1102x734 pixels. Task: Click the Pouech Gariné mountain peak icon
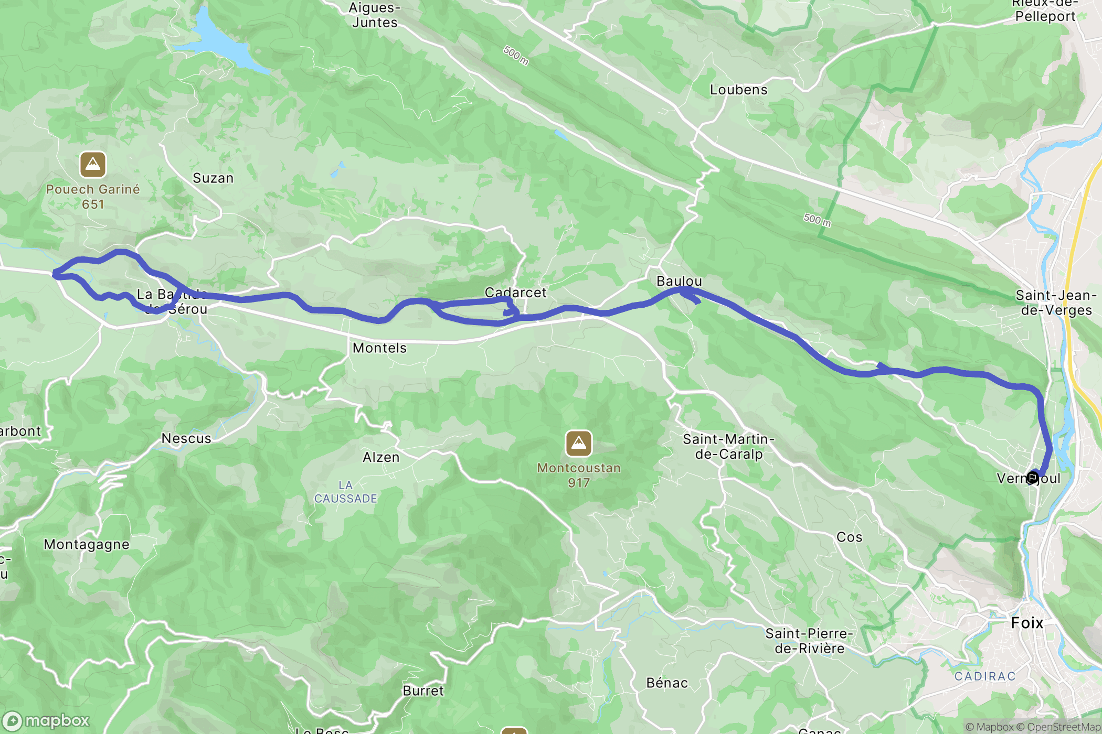93,165
